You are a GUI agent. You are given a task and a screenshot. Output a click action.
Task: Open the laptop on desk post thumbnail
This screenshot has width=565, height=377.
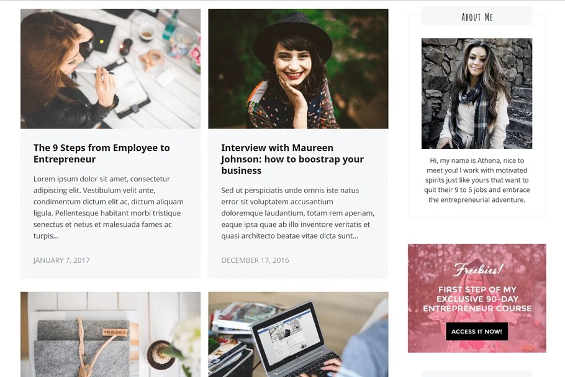299,335
